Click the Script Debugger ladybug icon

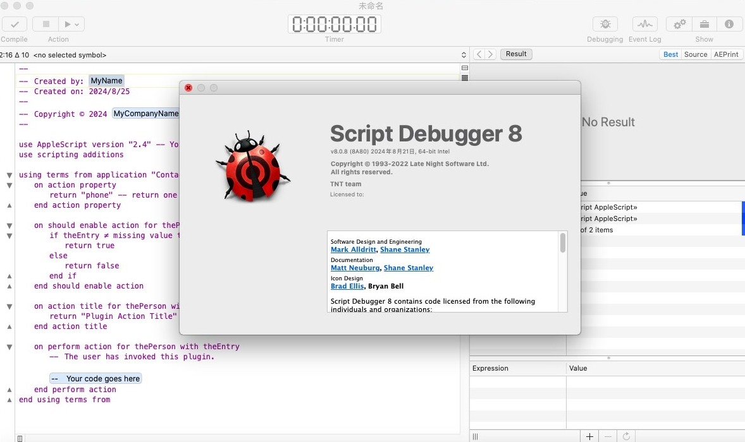tap(253, 167)
